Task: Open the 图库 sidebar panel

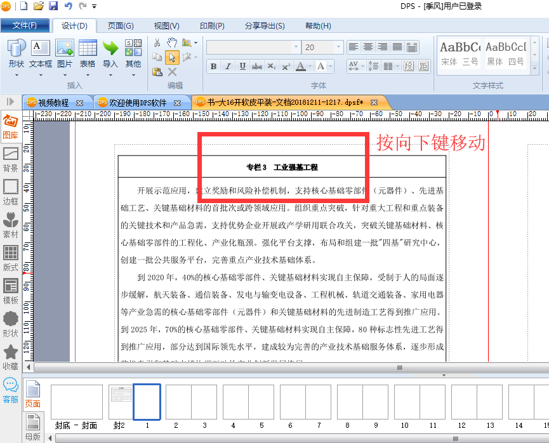Action: (11, 127)
